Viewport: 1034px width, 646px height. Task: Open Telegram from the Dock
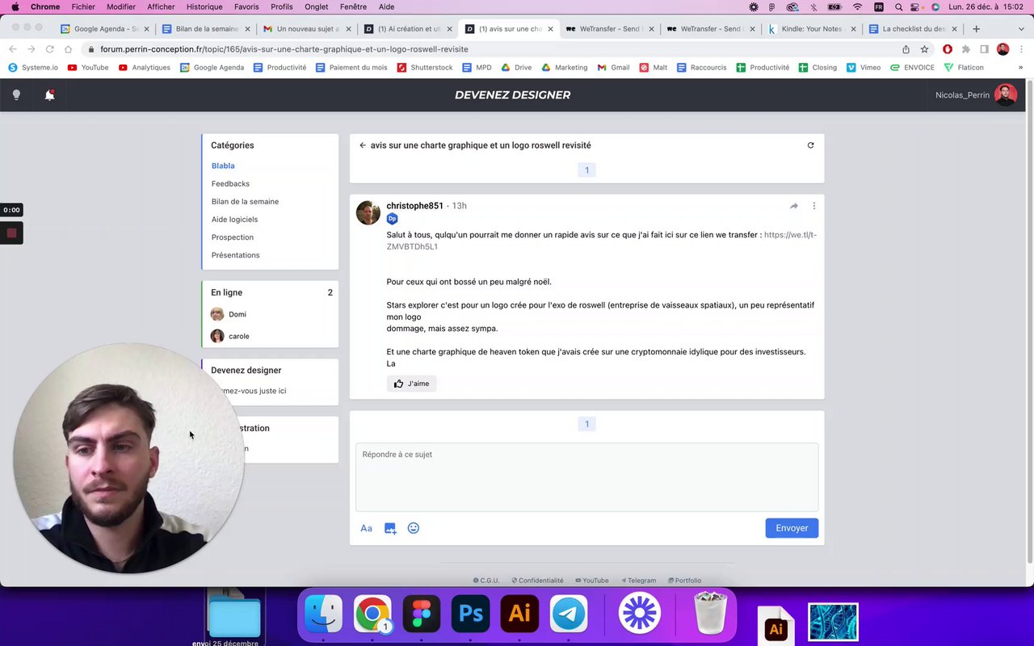pos(569,615)
